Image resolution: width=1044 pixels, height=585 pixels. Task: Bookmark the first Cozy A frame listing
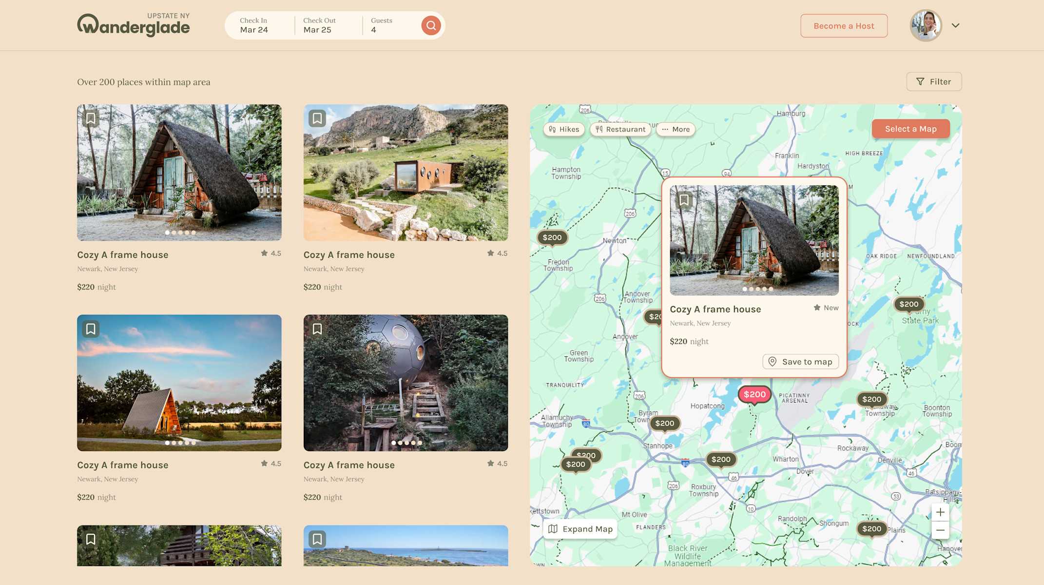[91, 118]
